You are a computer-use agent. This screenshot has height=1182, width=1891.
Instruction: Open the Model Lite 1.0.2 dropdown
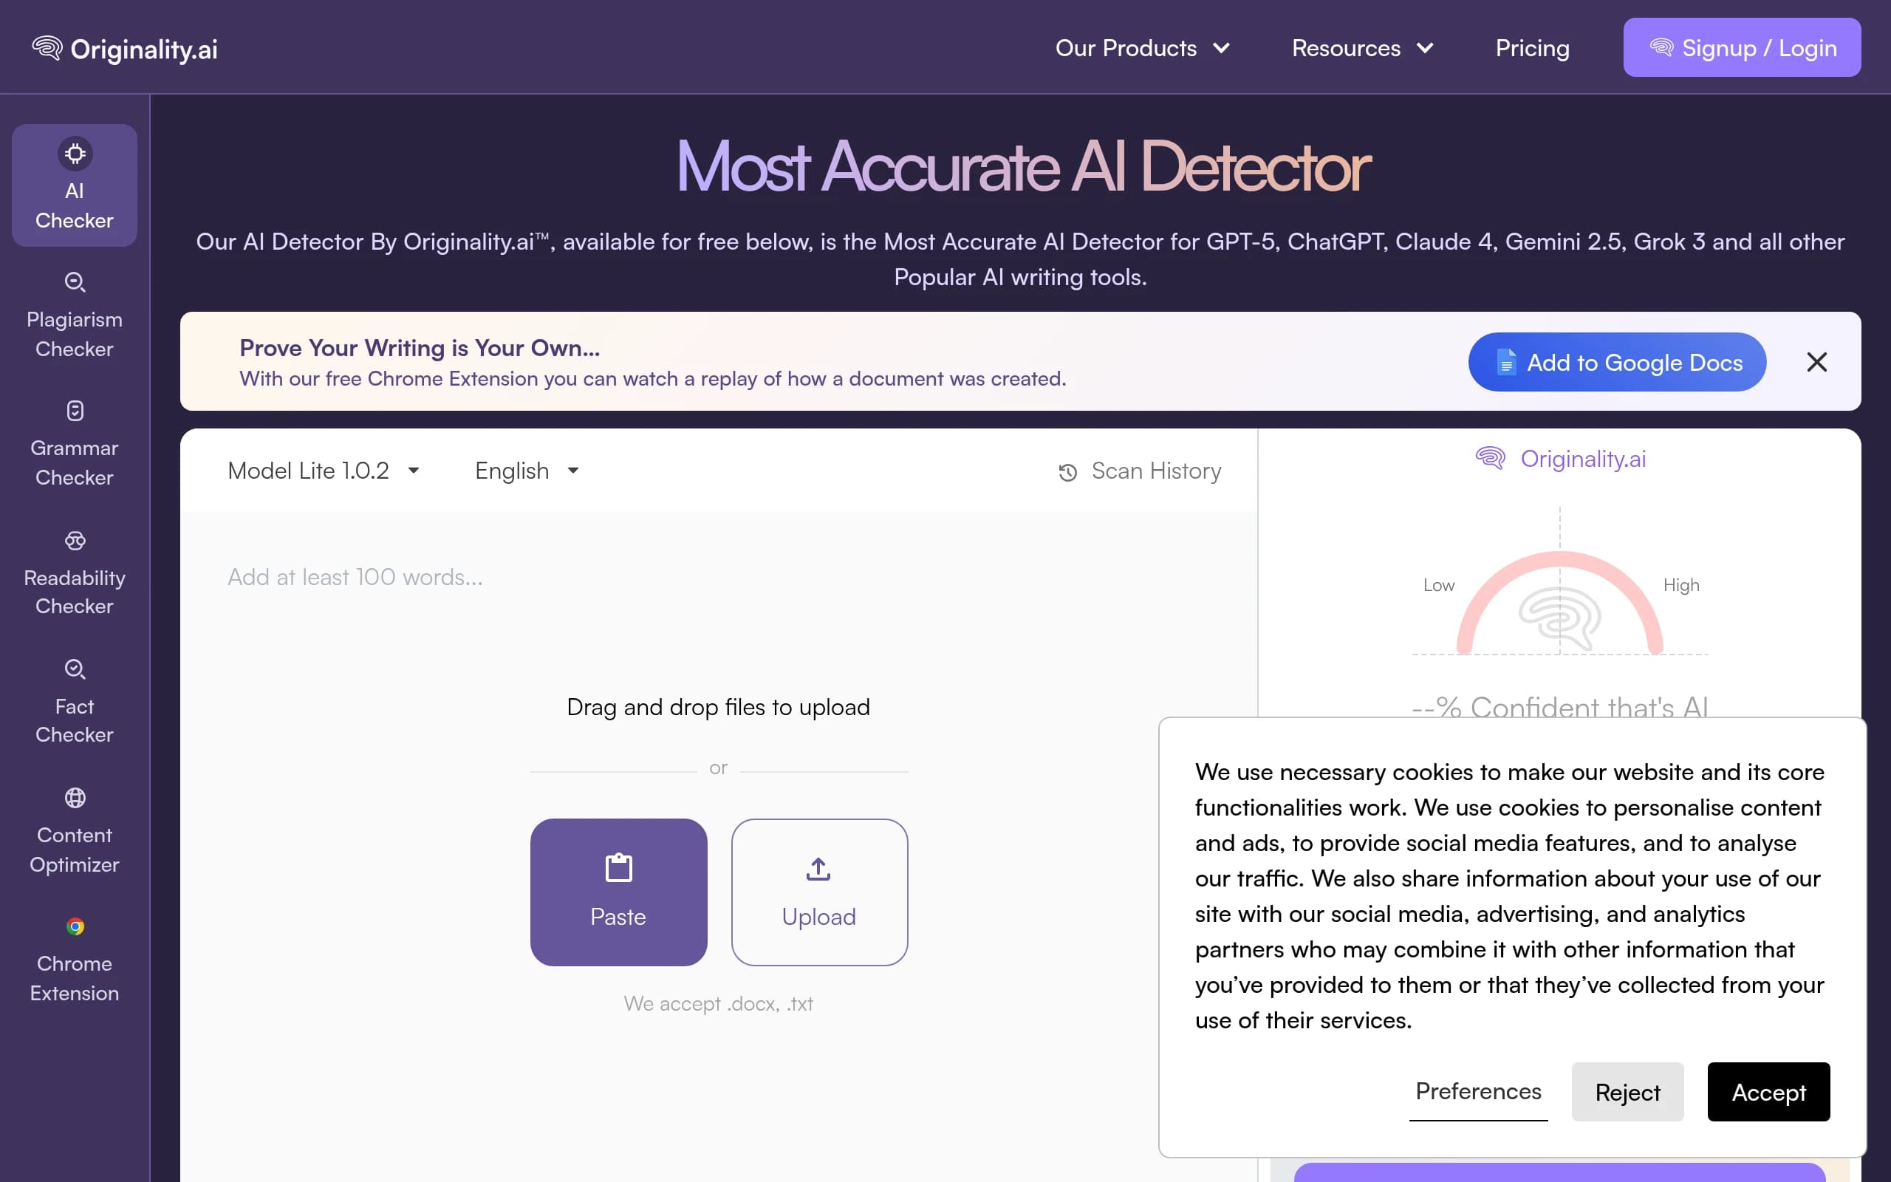[x=324, y=471]
